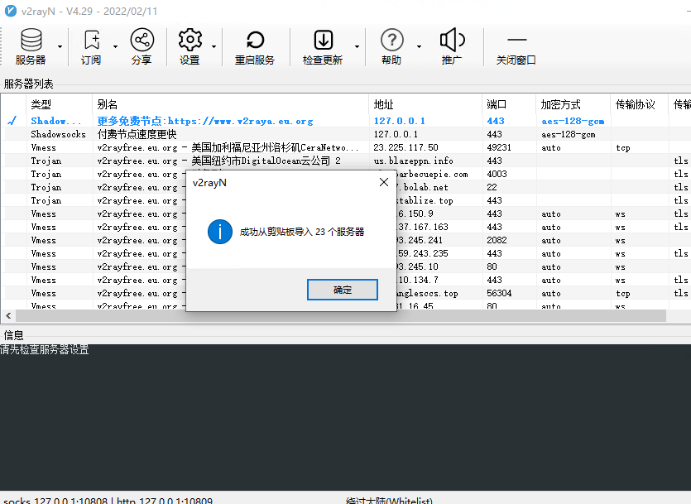Image resolution: width=691 pixels, height=504 pixels.
Task: Confirm the dialog with 确定 button
Action: [x=343, y=290]
